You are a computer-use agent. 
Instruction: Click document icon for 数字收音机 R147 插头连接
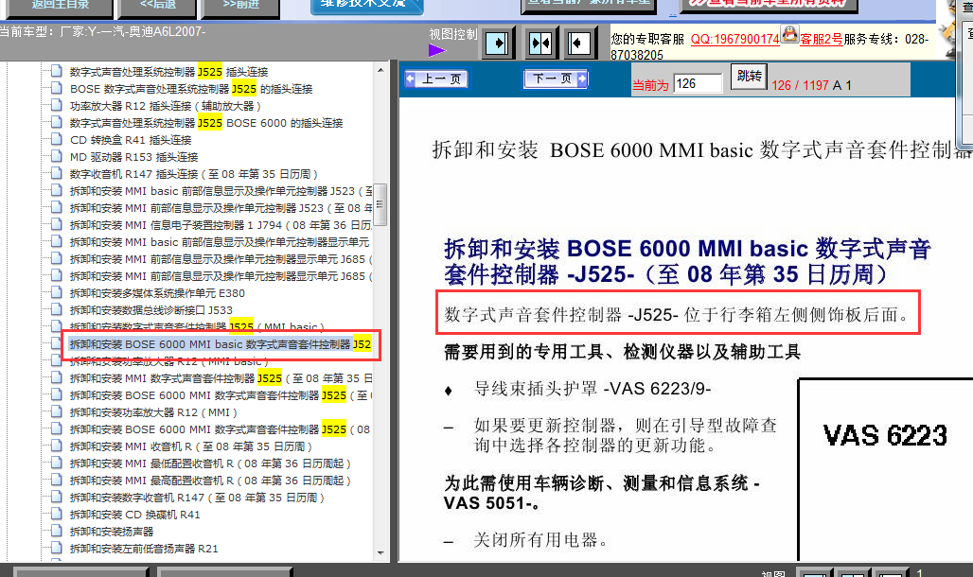tap(57, 174)
